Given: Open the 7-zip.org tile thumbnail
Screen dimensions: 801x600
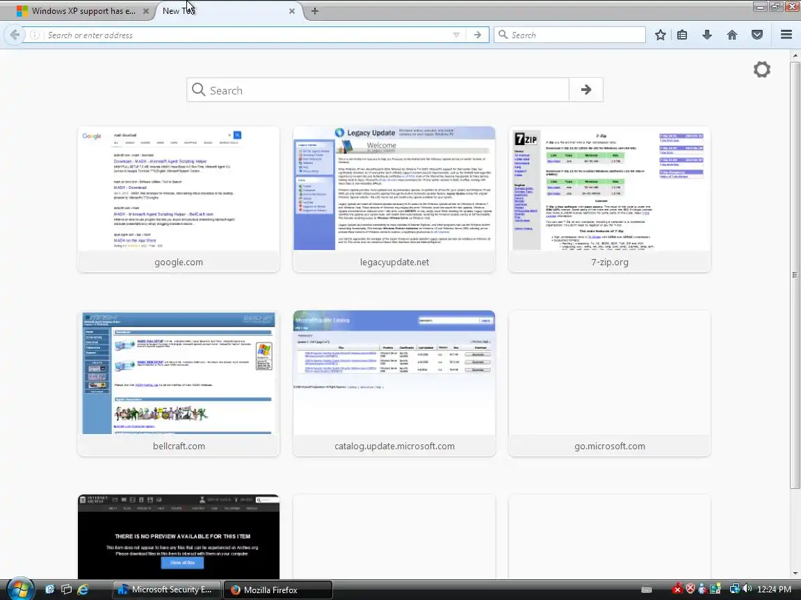Looking at the screenshot, I should 609,188.
